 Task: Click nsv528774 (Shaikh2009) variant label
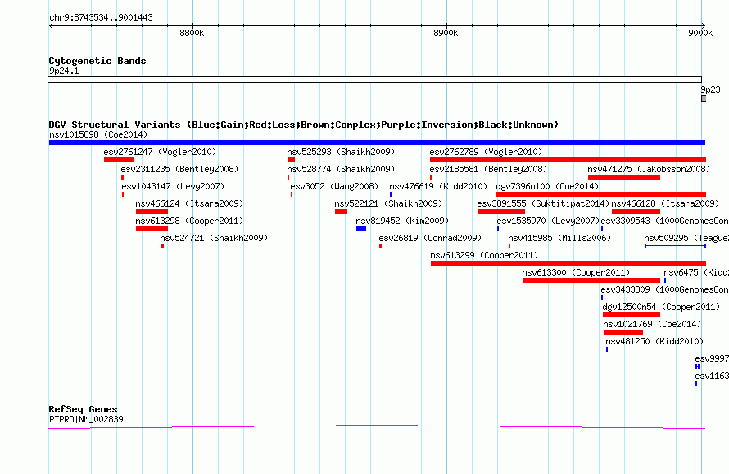click(341, 169)
